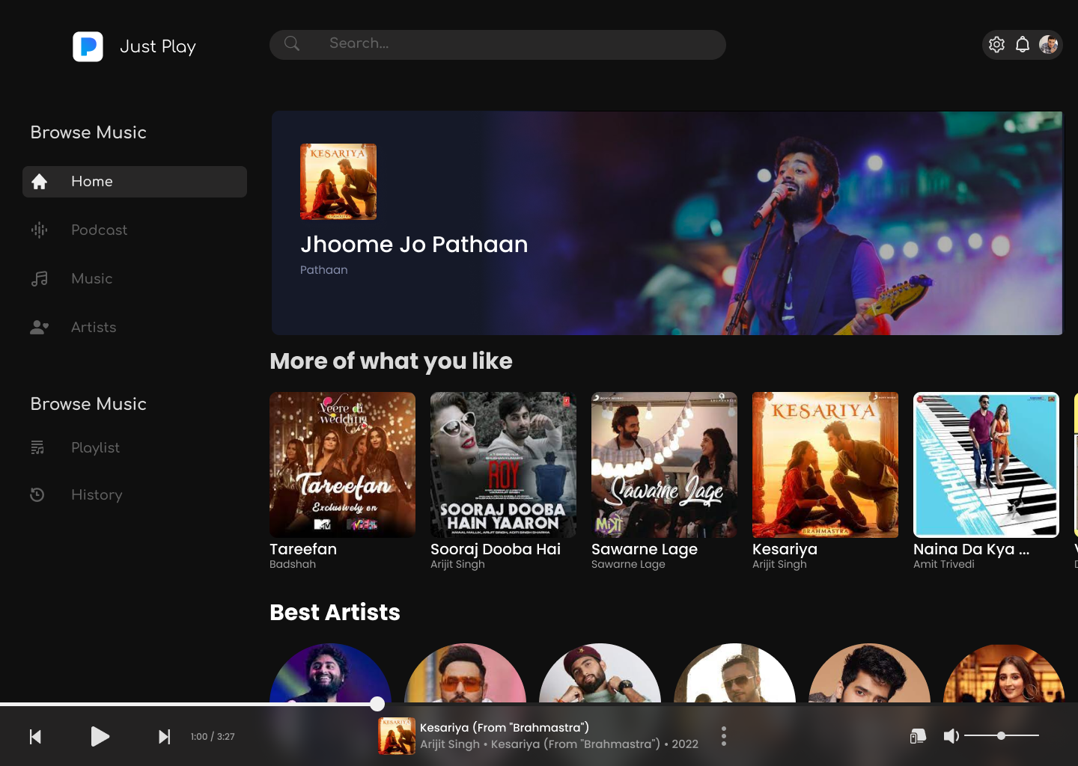
Task: Click the Tareefan song title
Action: click(303, 549)
